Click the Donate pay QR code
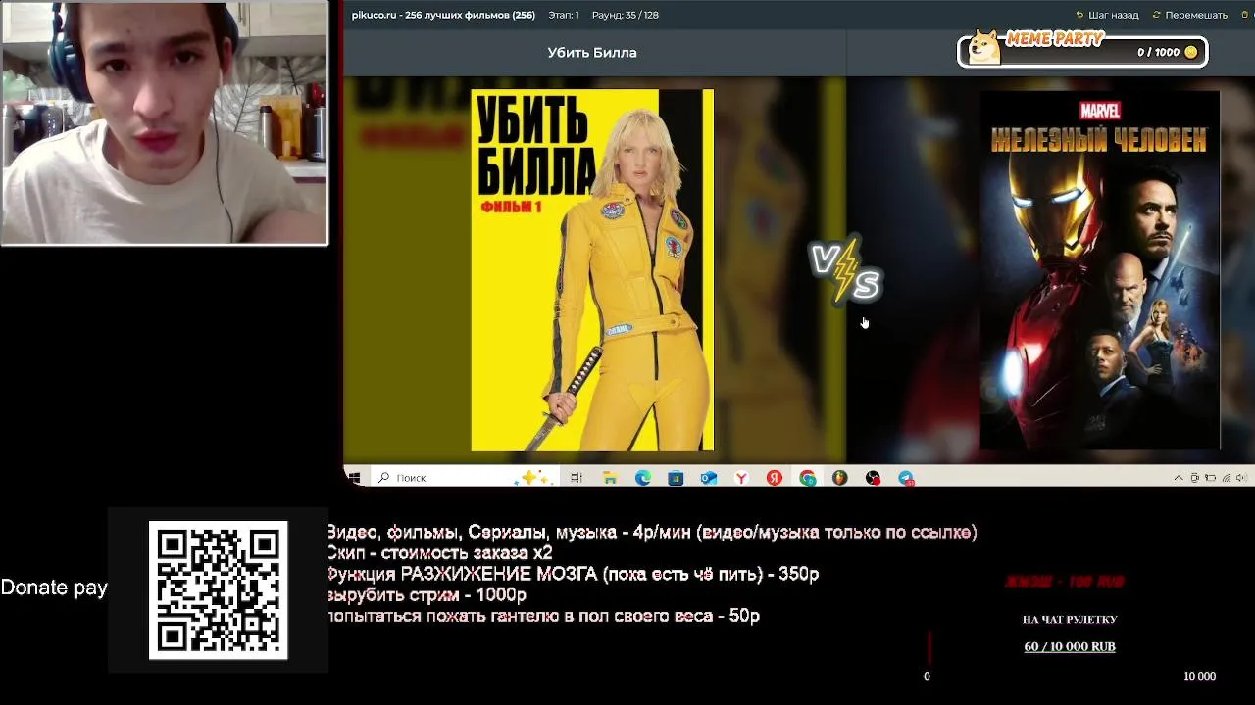1255x705 pixels. 218,589
